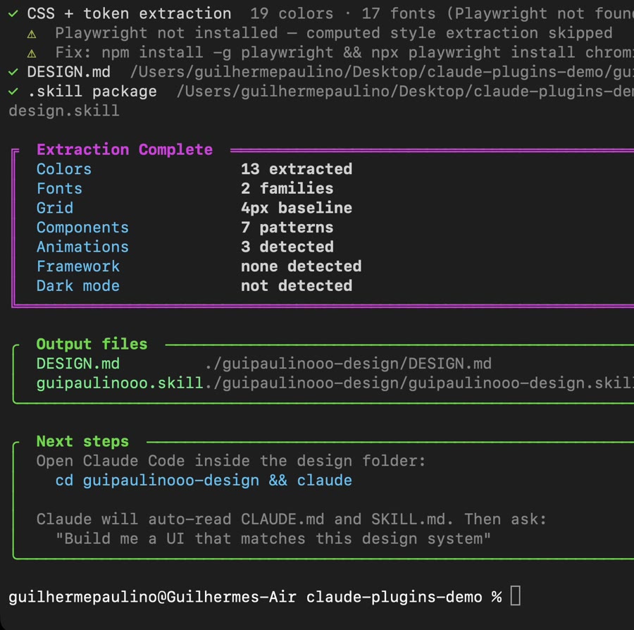Click the '2 families' value
The image size is (634, 630).
pos(287,188)
